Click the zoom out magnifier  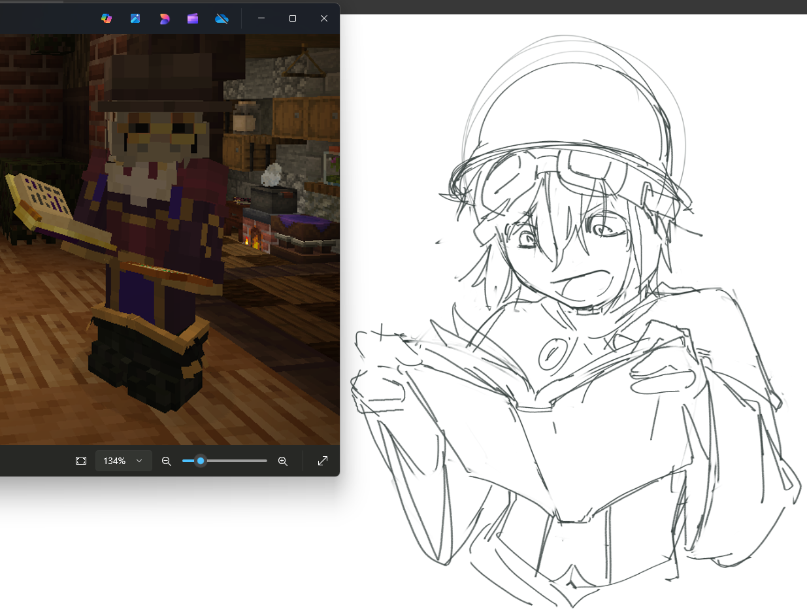pyautogui.click(x=167, y=461)
